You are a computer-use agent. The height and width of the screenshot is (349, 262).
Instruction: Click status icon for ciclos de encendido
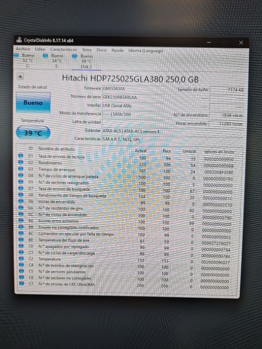click(x=21, y=214)
